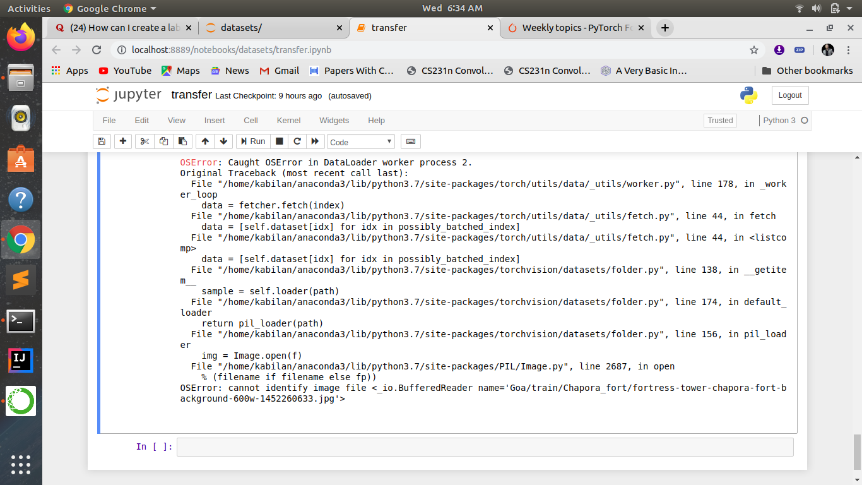Interrupt the kernel with stop icon
Screen dimensions: 862x485
pos(280,141)
